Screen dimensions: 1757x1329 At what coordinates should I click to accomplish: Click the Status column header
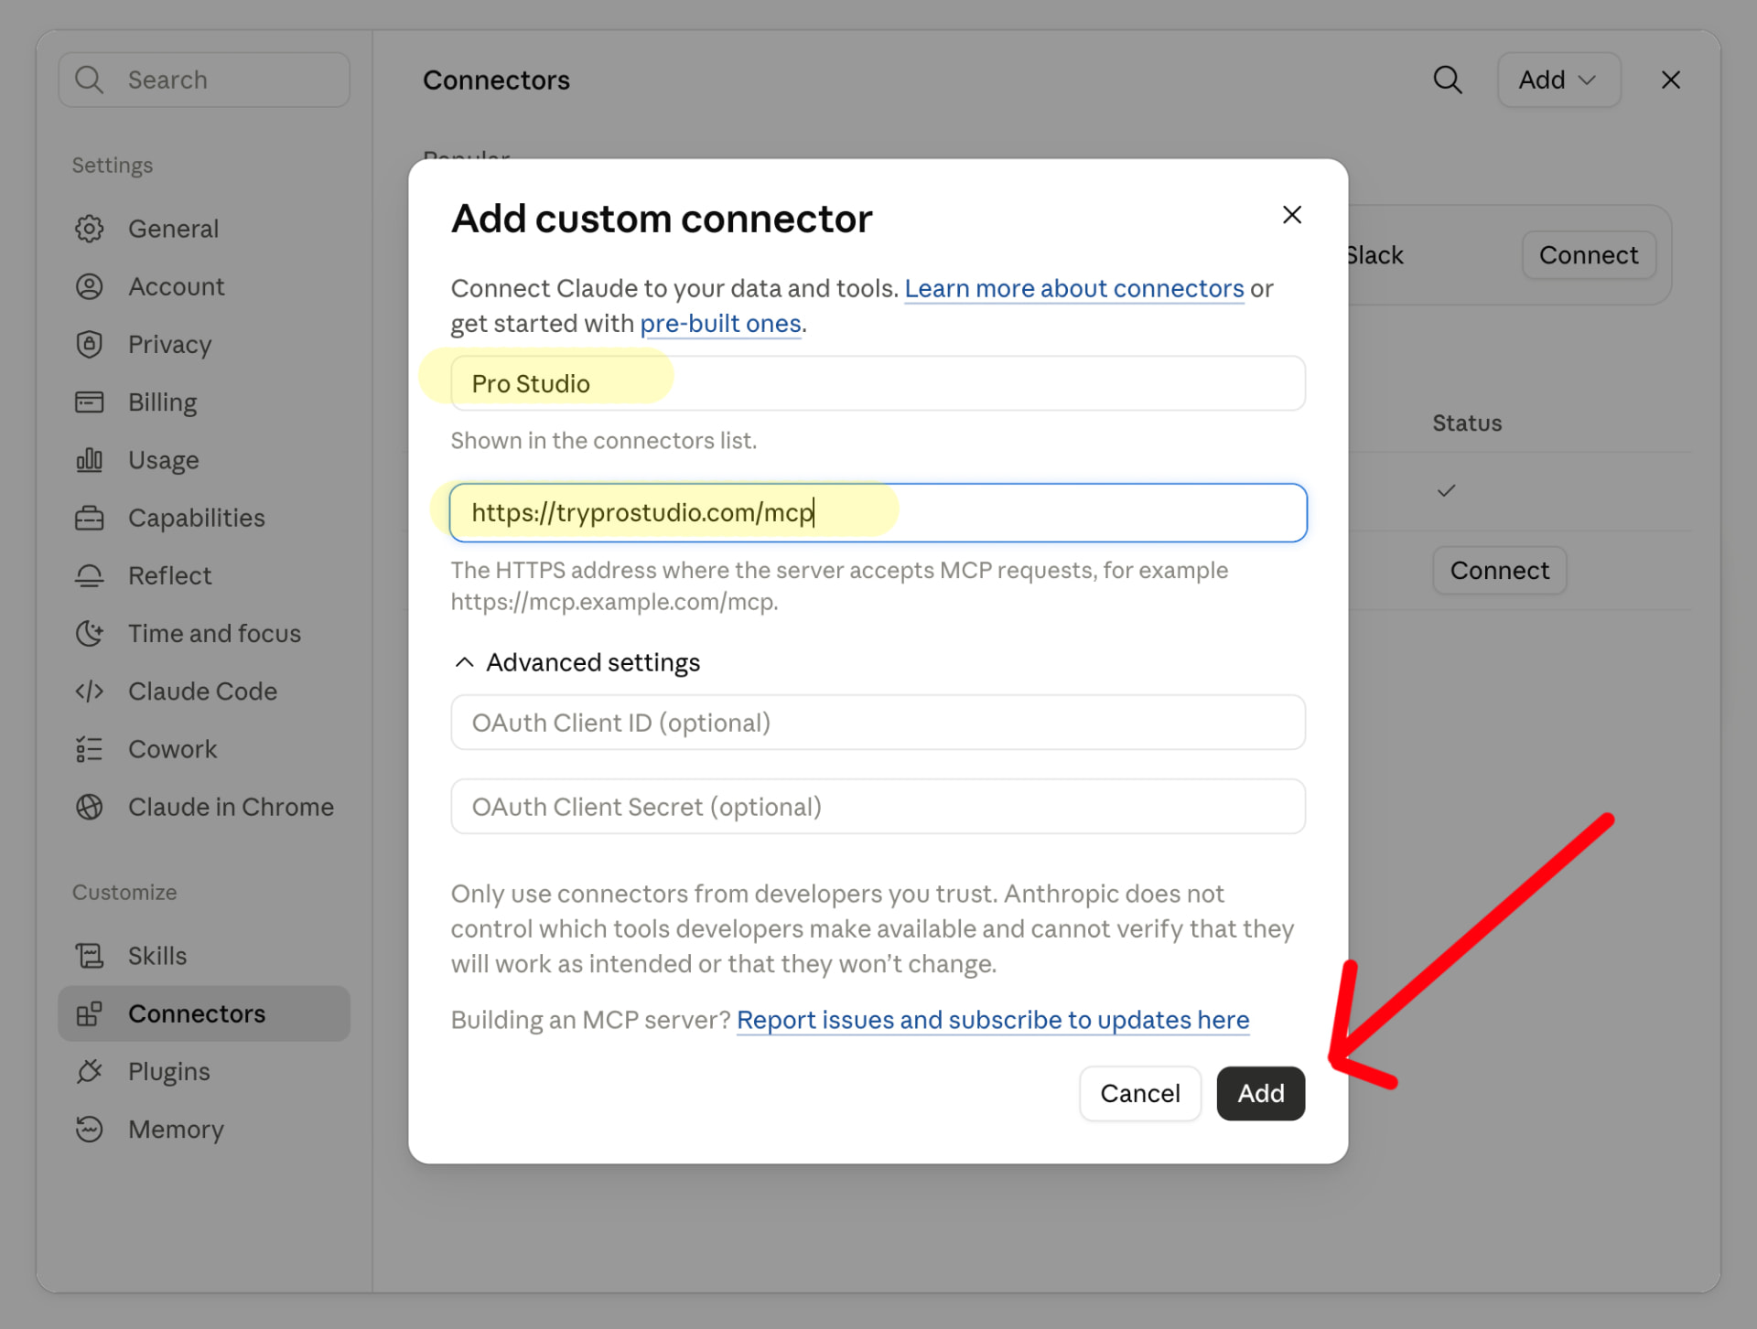pos(1467,423)
